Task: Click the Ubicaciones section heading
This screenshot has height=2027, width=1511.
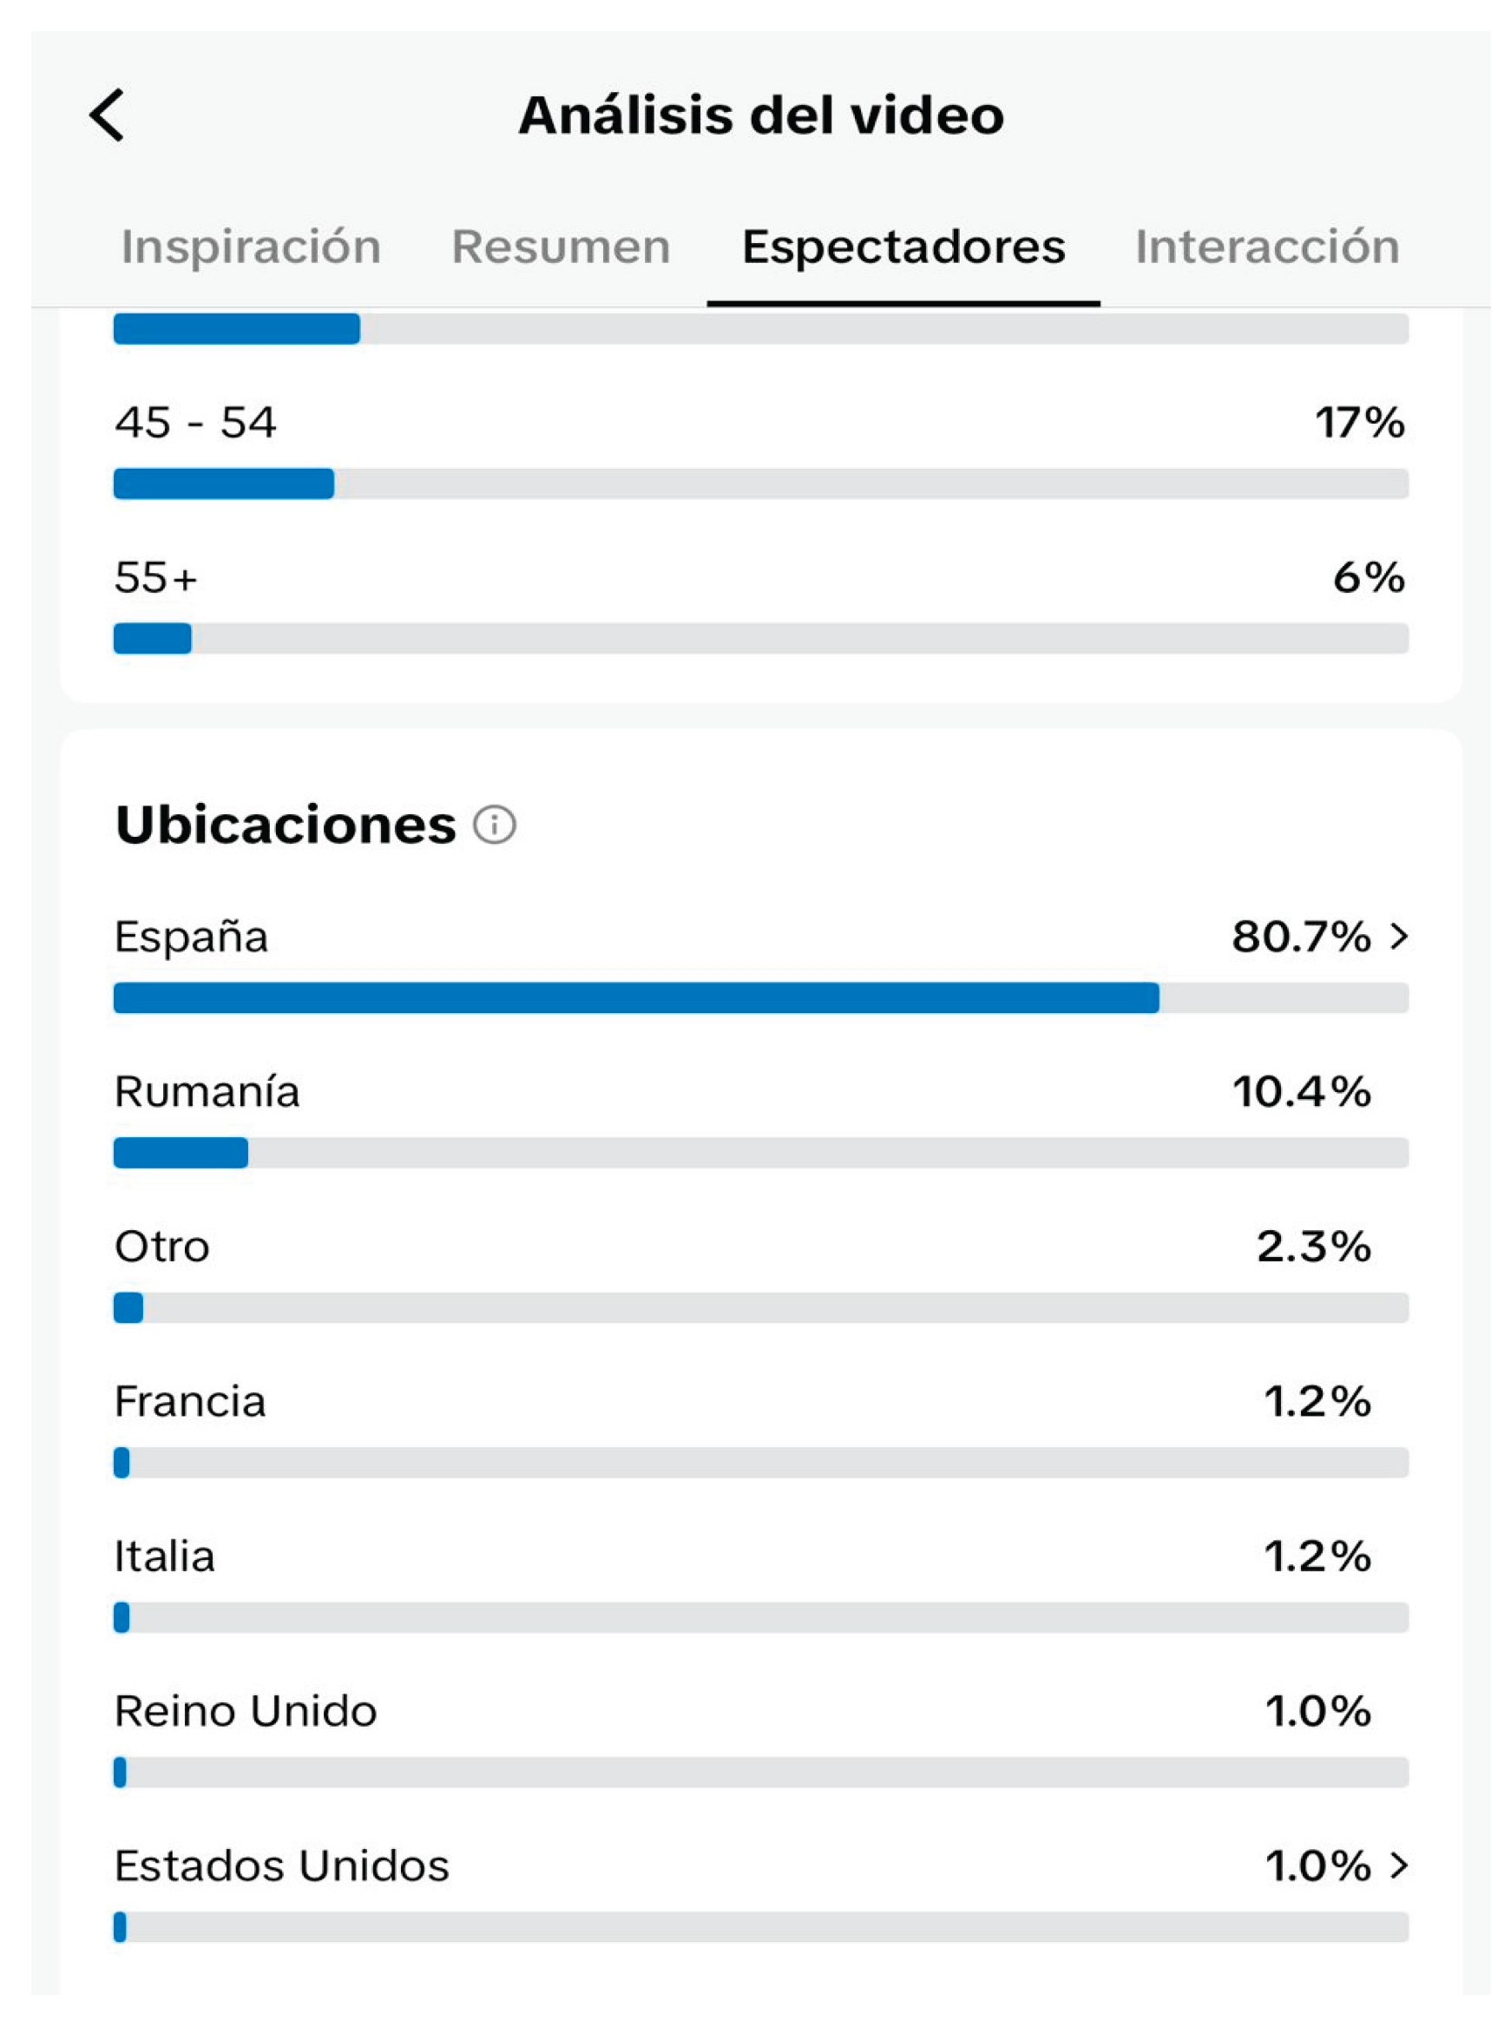Action: pyautogui.click(x=286, y=825)
